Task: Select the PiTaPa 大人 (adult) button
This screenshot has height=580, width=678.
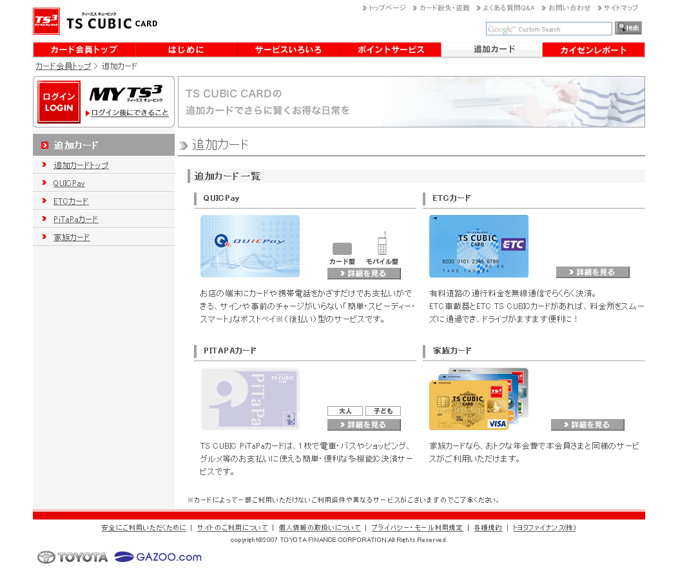Action: point(345,411)
